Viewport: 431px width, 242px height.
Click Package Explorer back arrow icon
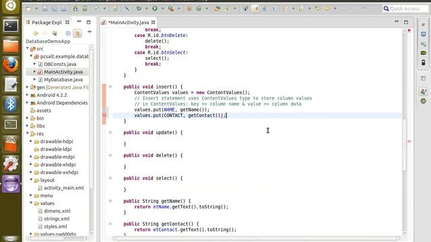pyautogui.click(x=36, y=34)
